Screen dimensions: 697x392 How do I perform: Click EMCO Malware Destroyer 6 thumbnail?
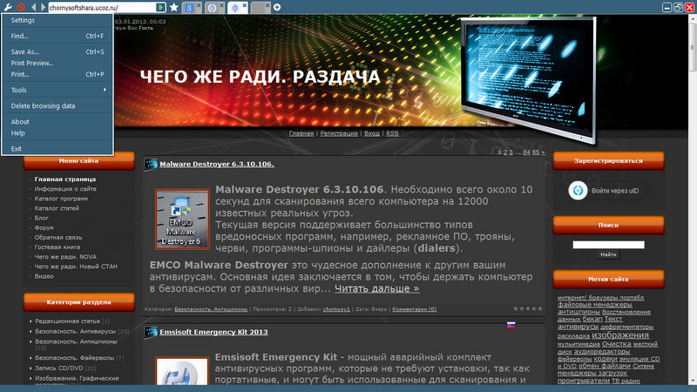tap(182, 219)
